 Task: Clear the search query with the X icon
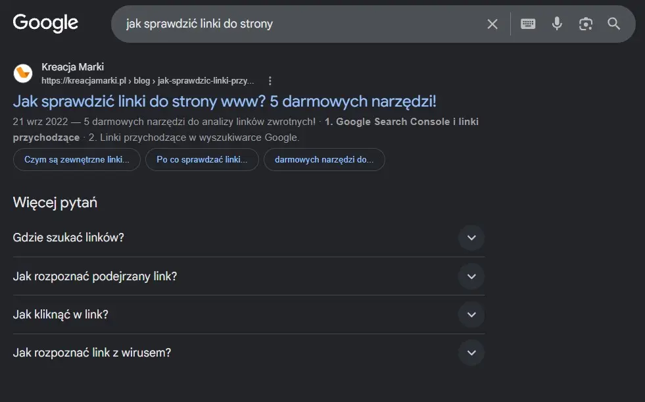492,24
